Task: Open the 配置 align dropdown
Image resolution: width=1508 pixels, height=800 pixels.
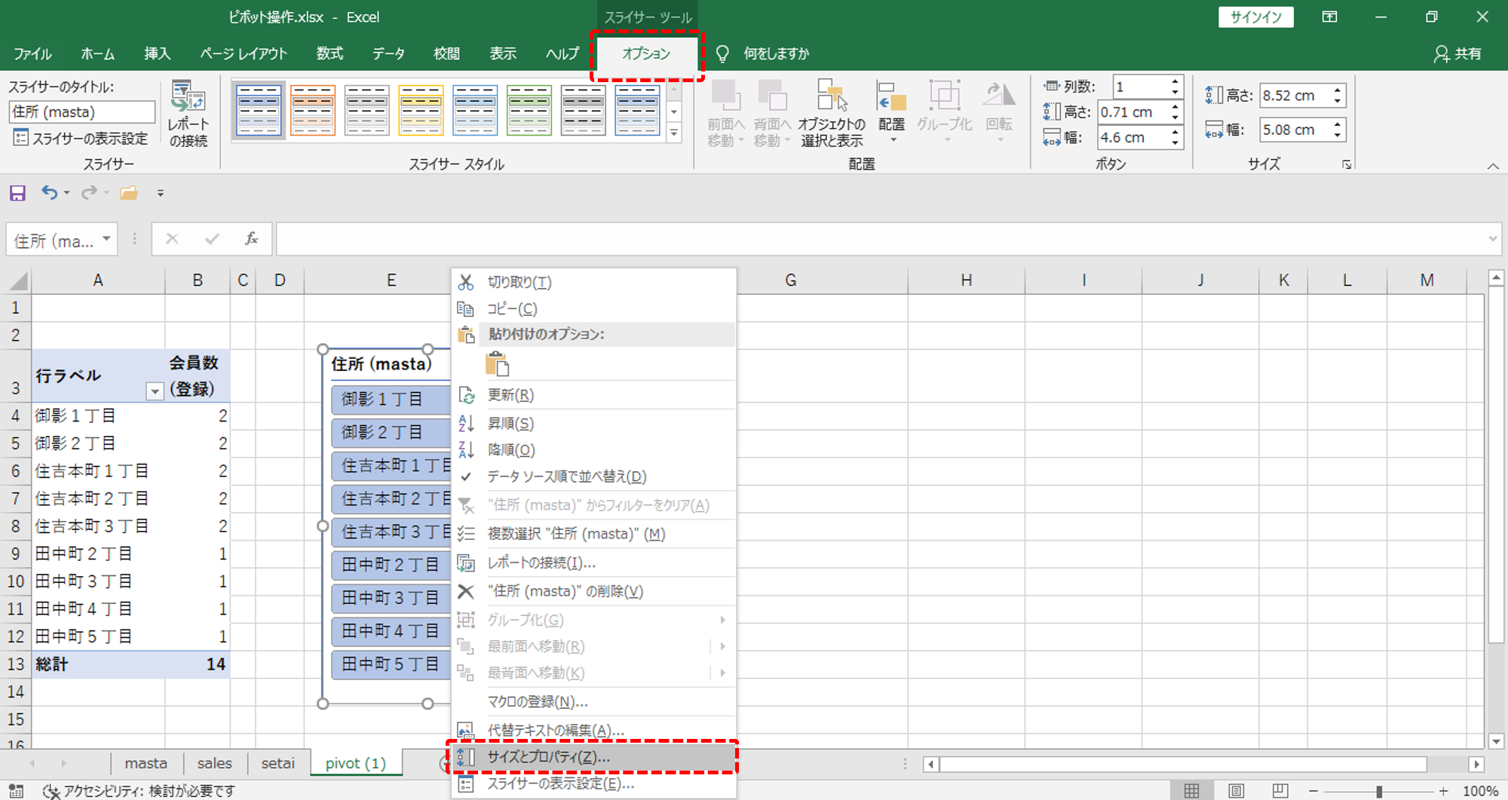Action: point(891,114)
